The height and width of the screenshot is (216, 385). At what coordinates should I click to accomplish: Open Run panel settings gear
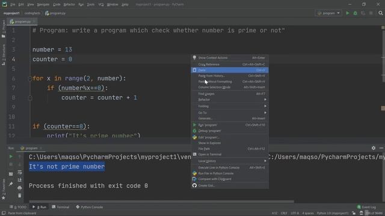[374, 148]
